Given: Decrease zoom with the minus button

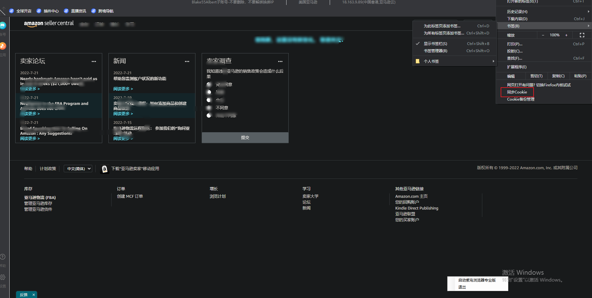Looking at the screenshot, I should 543,35.
